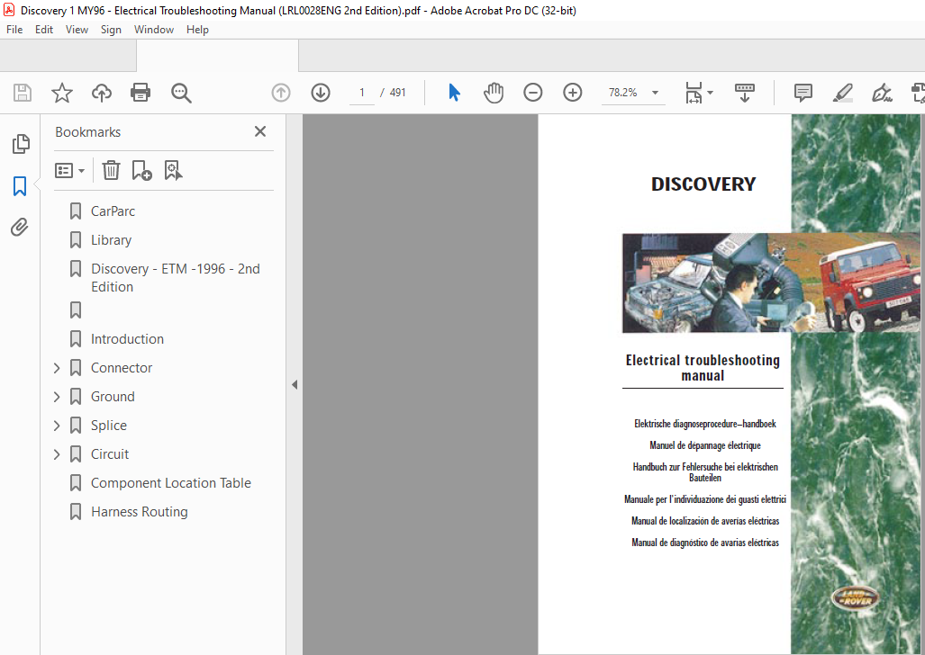The width and height of the screenshot is (925, 655).
Task: Expand the Ground bookmark
Action: [57, 397]
